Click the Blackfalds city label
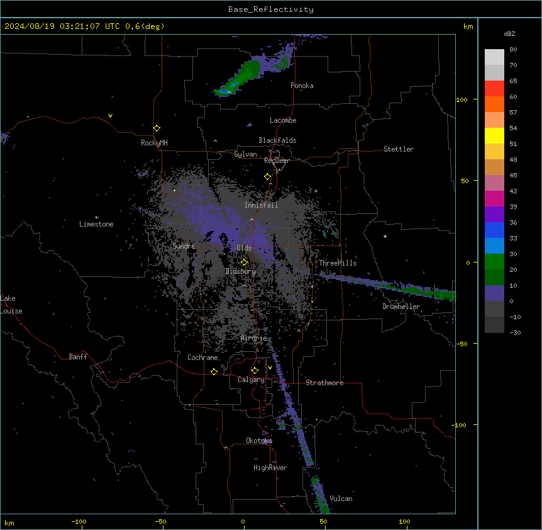Viewport: 542px width, 530px height. pos(277,140)
